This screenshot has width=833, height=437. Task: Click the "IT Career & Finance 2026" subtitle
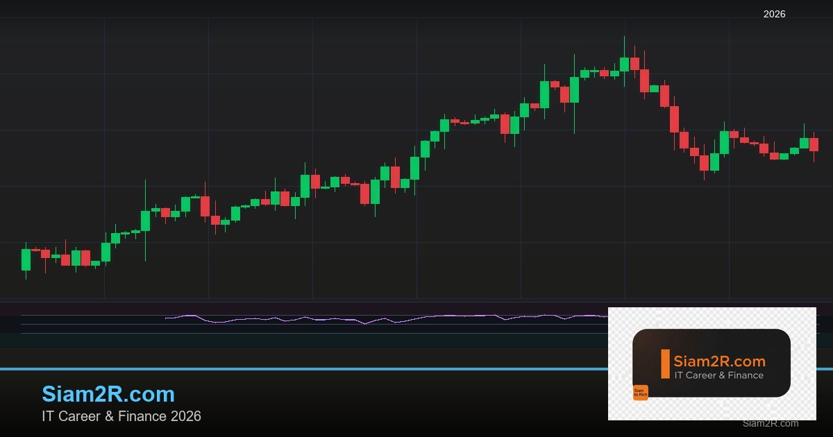(121, 416)
